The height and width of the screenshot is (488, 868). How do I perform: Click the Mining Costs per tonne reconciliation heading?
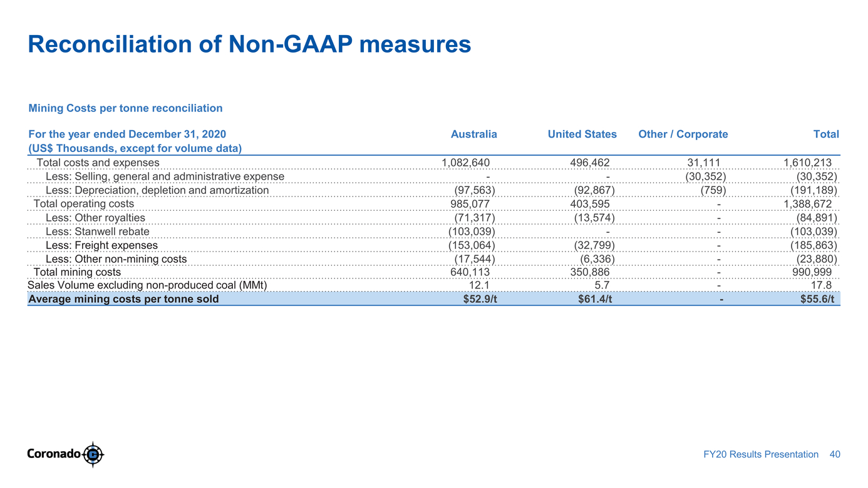click(125, 108)
